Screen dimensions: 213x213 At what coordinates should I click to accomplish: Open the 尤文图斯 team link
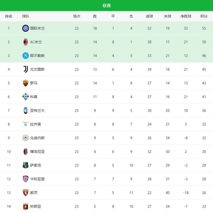point(37,69)
